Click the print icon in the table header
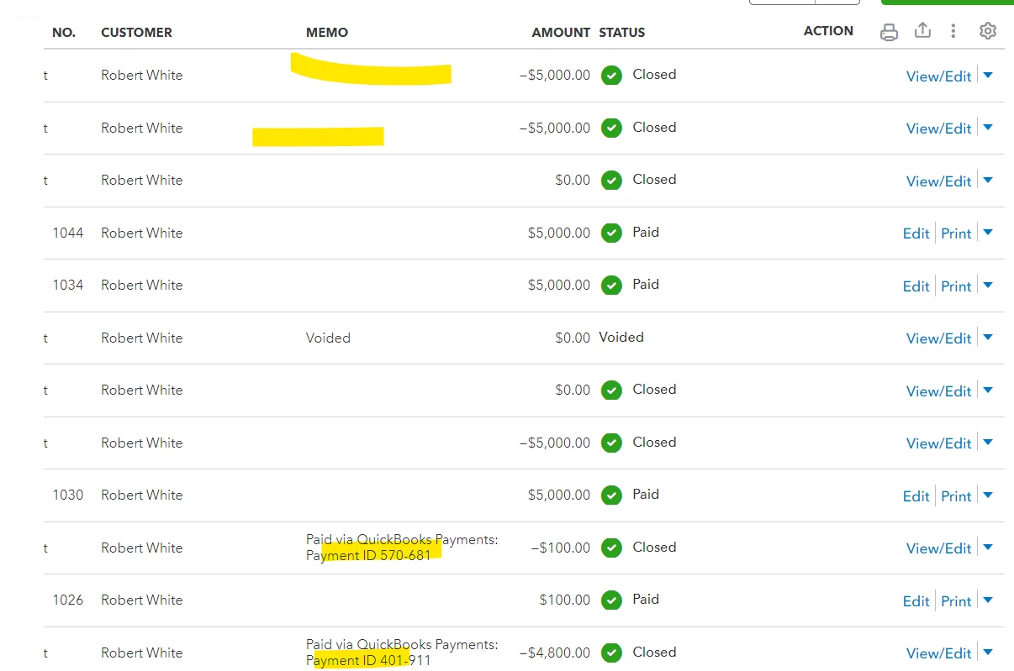Image resolution: width=1014 pixels, height=671 pixels. pos(889,32)
